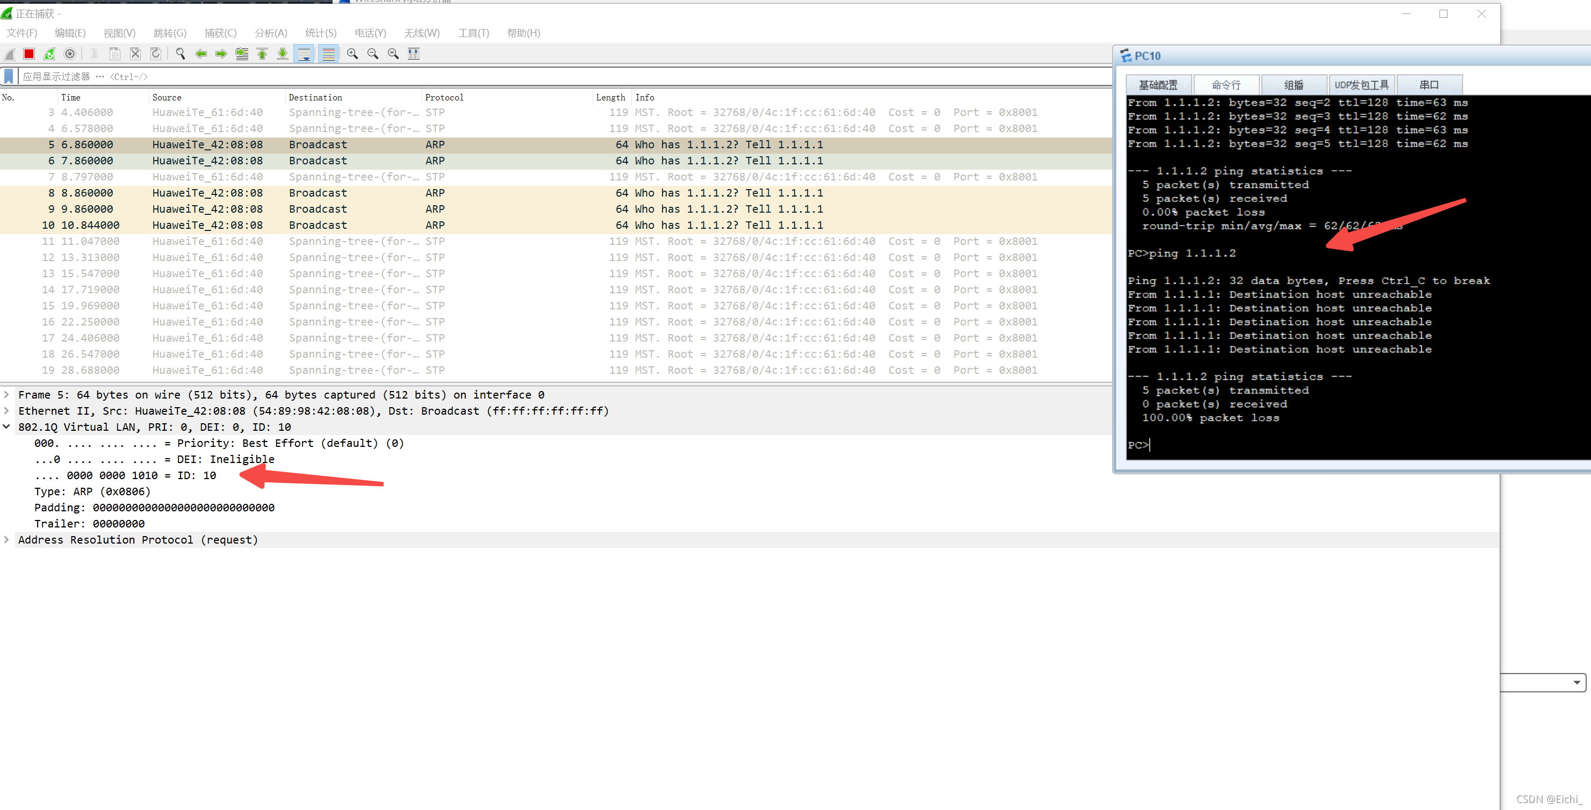Open capture options gear icon
Screen dimensions: 1591x810
point(70,54)
